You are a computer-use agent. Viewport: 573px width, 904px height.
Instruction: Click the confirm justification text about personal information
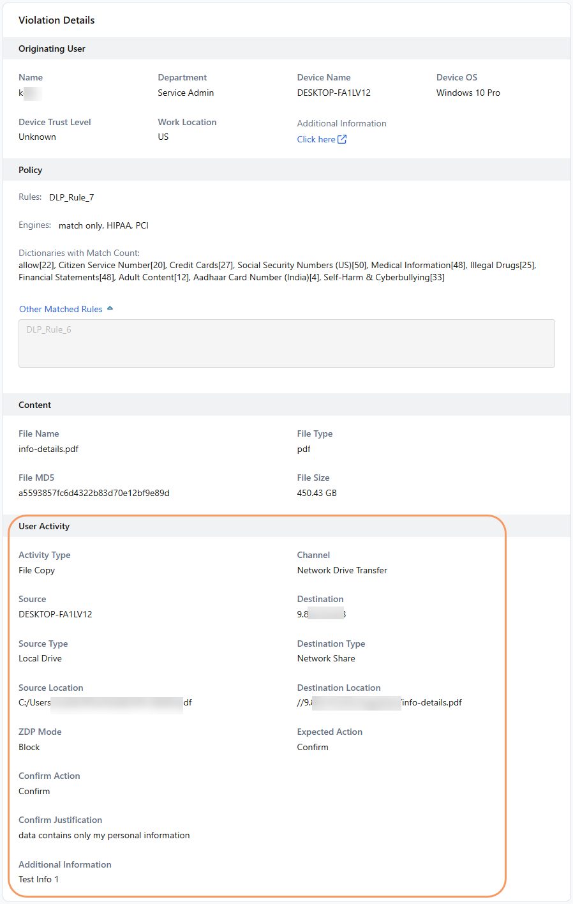(x=104, y=835)
